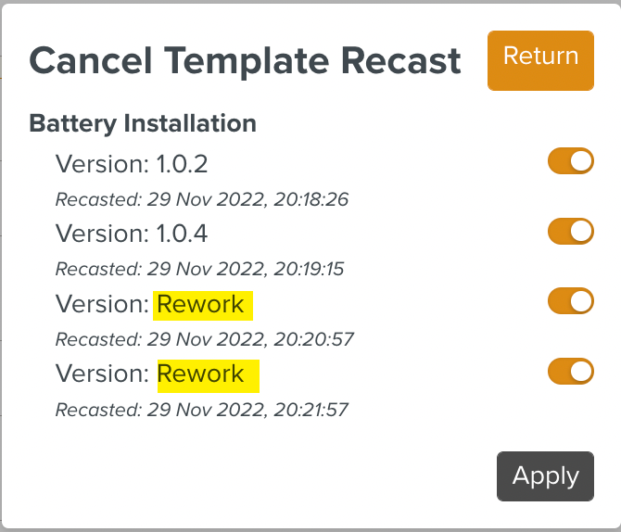Click the orange Return button

pos(540,59)
